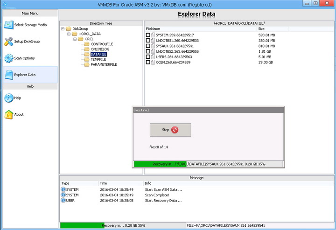Image resolution: width=336 pixels, height=230 pixels.
Task: Click the Type column header in Message
Action: pos(79,183)
